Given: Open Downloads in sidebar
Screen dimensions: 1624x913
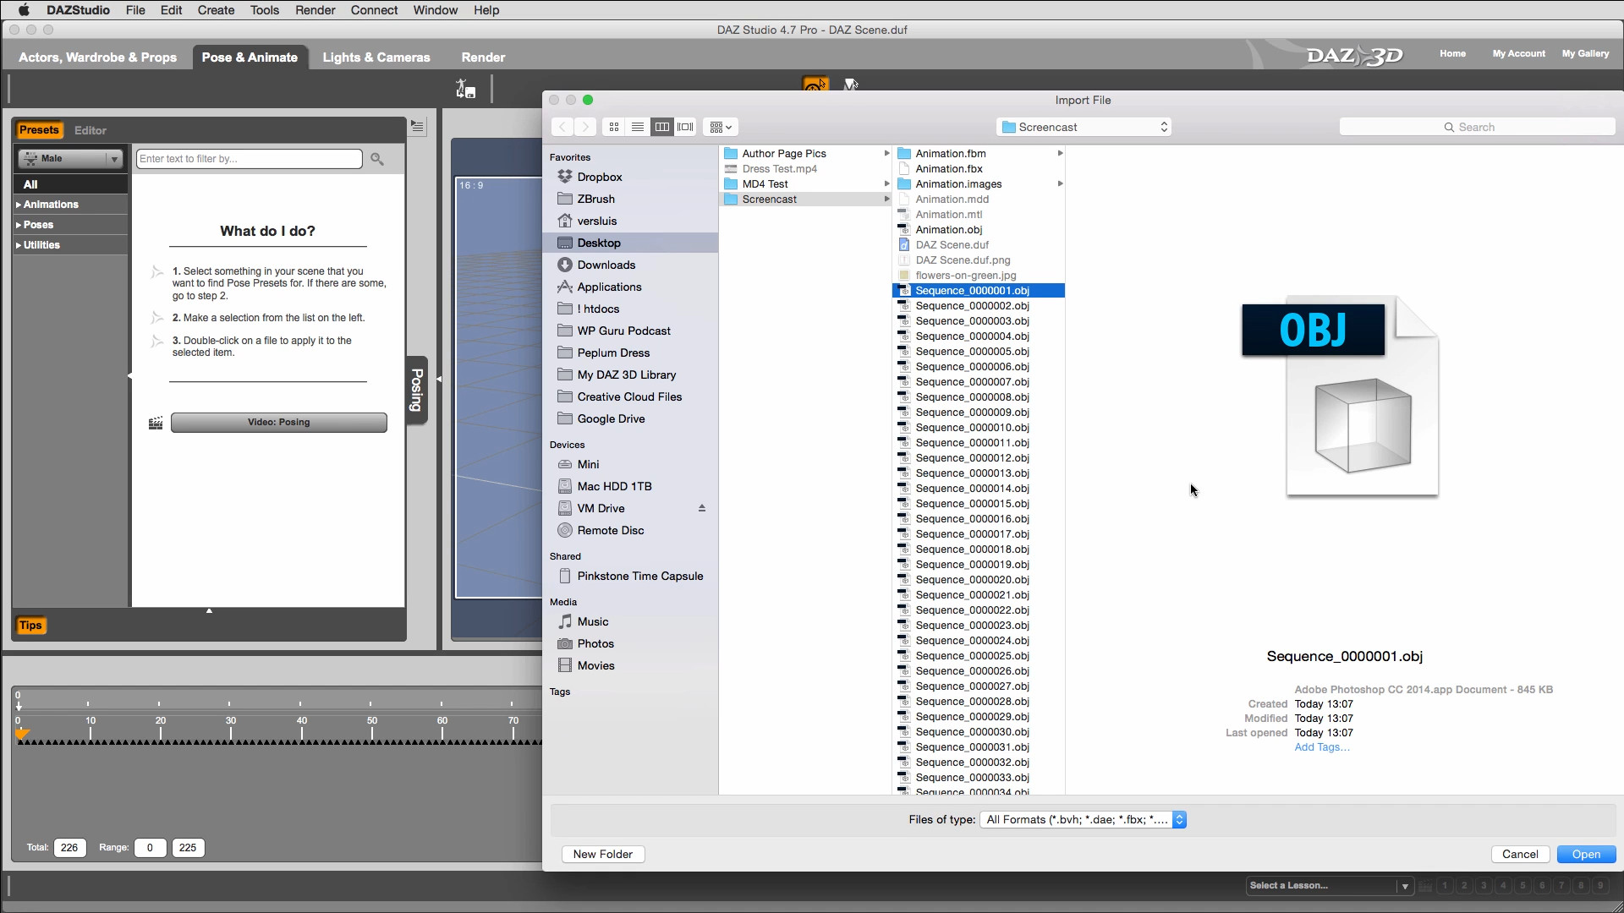Looking at the screenshot, I should click(606, 265).
